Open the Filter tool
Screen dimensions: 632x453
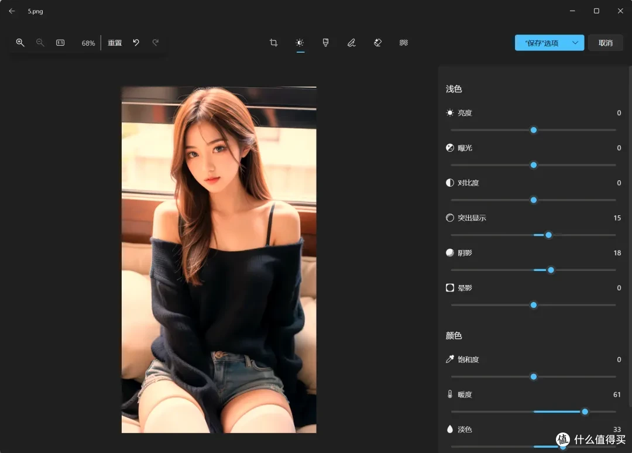[326, 43]
